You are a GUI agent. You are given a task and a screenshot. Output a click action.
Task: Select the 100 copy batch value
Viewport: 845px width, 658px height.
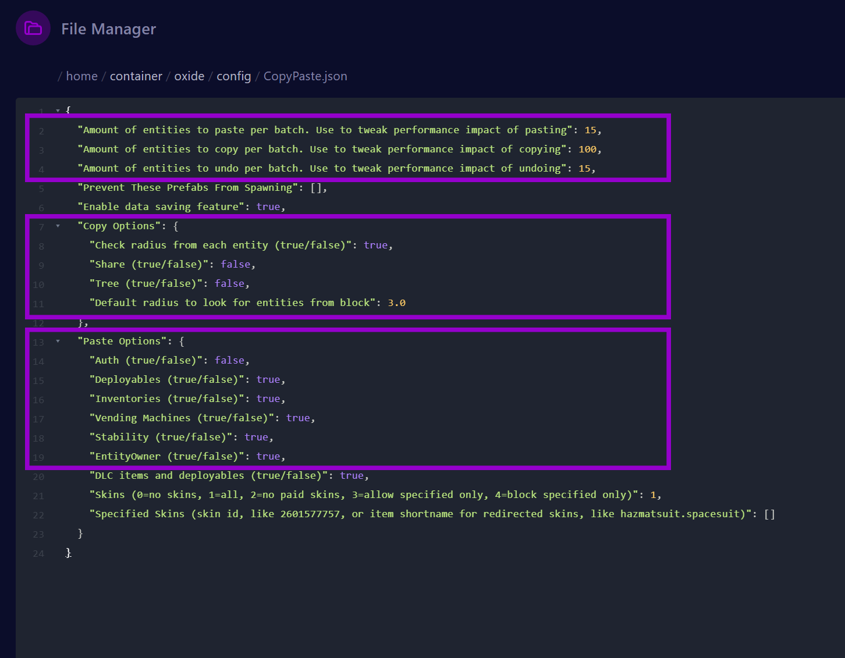tap(588, 149)
